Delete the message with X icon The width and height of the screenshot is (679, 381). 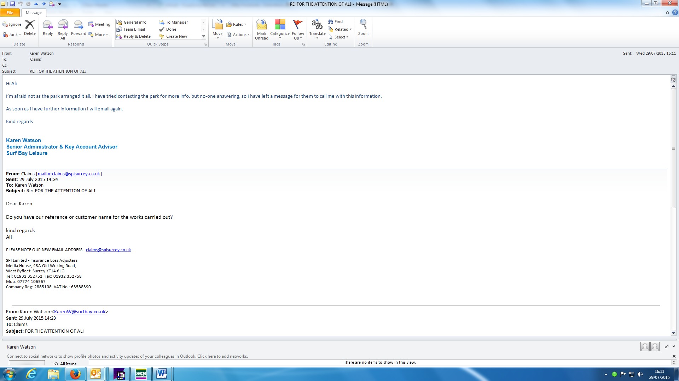click(x=30, y=28)
